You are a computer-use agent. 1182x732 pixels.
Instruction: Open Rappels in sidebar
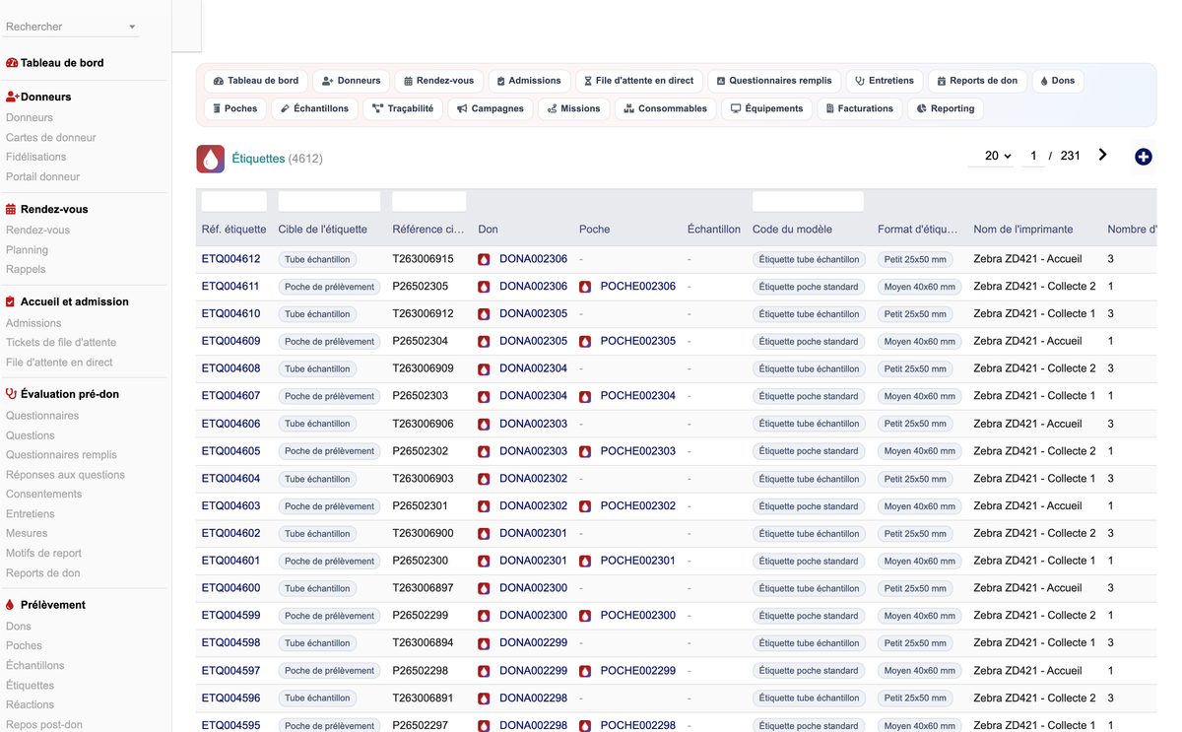point(26,269)
